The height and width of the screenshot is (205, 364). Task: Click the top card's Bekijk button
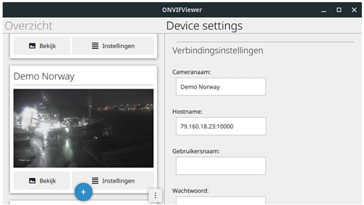[x=42, y=46]
